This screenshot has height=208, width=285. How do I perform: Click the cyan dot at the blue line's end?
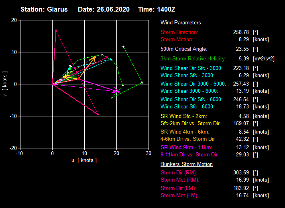coord(111,60)
